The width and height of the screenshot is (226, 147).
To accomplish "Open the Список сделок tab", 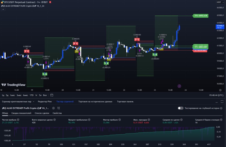I will coord(42,113).
